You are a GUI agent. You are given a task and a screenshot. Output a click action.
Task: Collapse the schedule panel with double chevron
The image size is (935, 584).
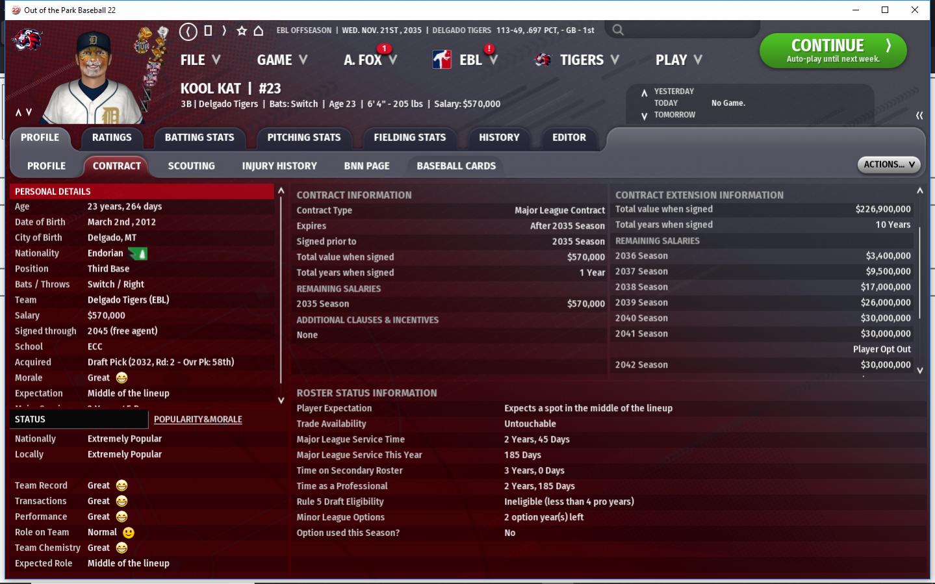pos(919,115)
